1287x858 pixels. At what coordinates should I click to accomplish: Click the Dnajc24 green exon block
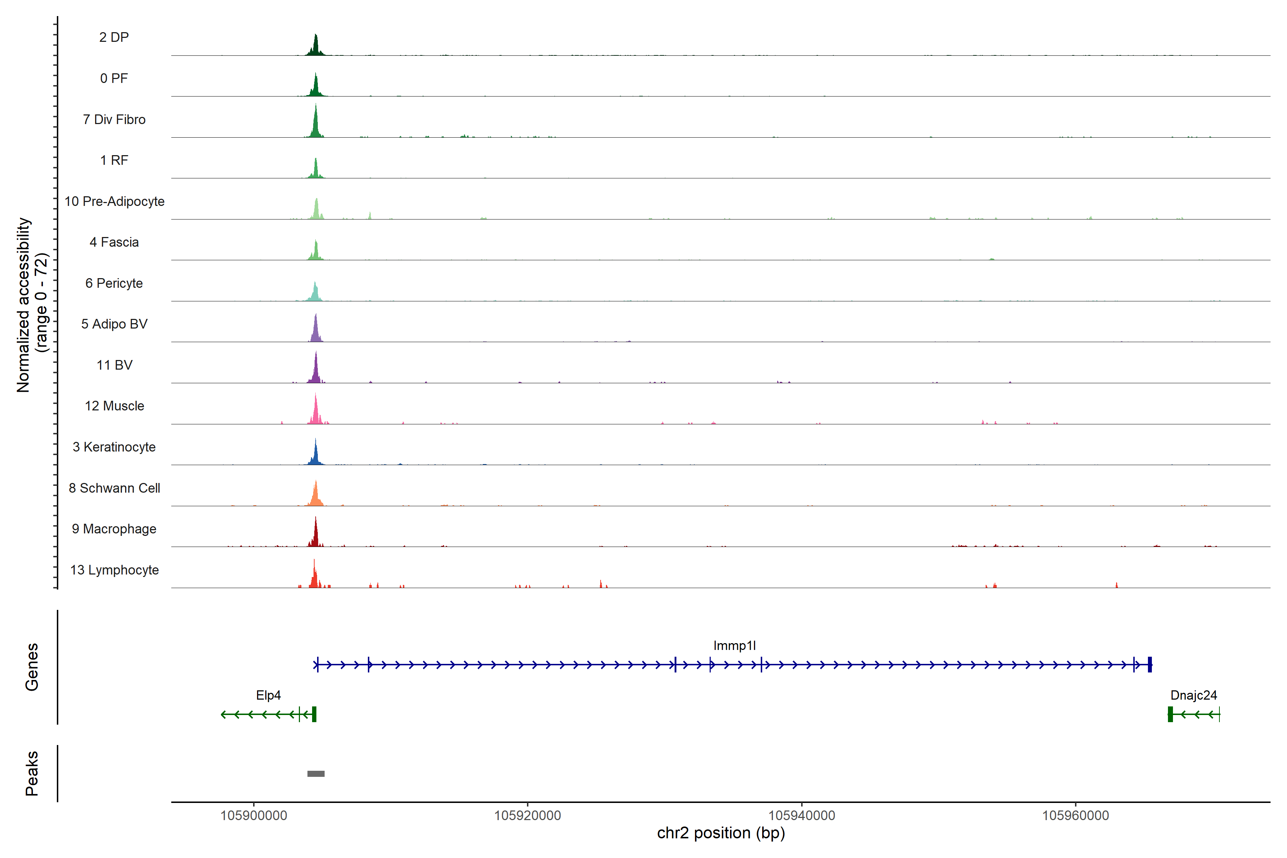tap(1170, 714)
